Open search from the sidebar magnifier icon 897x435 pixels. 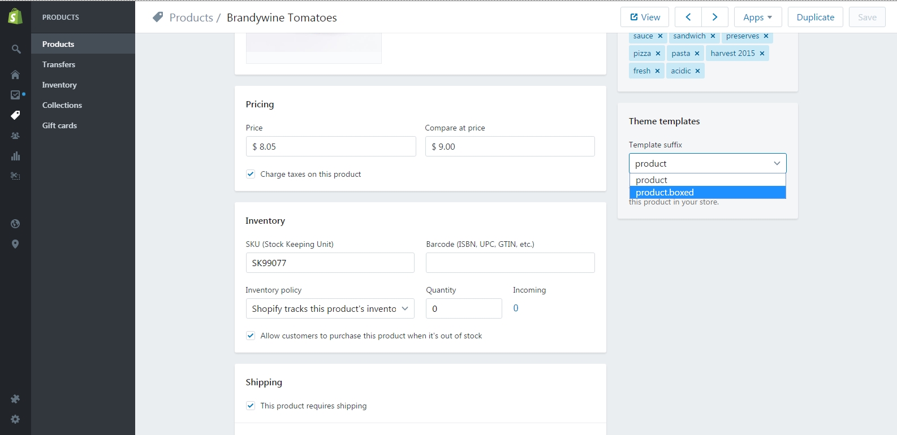pos(16,49)
